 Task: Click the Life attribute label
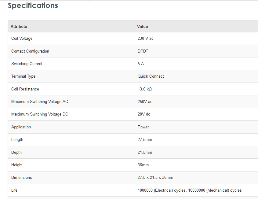coord(14,190)
